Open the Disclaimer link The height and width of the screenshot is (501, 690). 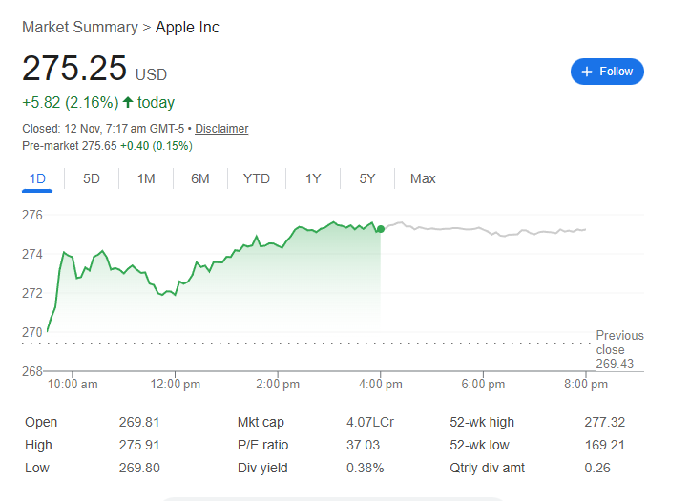point(221,129)
